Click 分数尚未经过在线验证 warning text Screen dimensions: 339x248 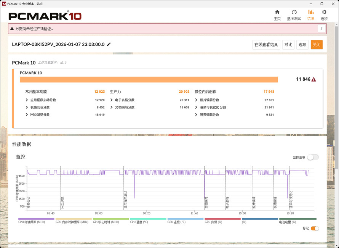tap(34, 29)
